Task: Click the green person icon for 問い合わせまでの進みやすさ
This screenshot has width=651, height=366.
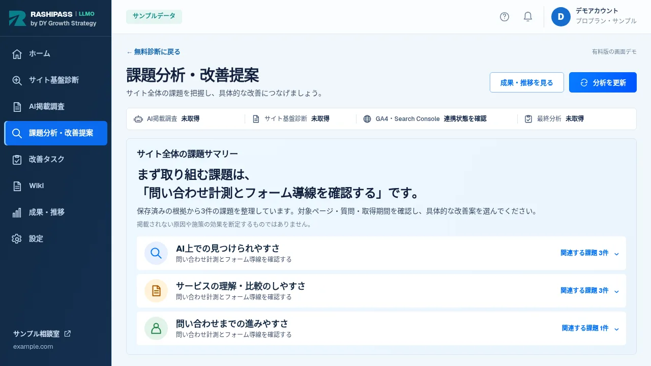Action: [156, 328]
